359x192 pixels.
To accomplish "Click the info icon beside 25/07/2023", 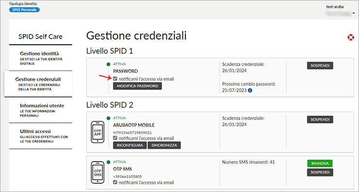I will pos(250,90).
